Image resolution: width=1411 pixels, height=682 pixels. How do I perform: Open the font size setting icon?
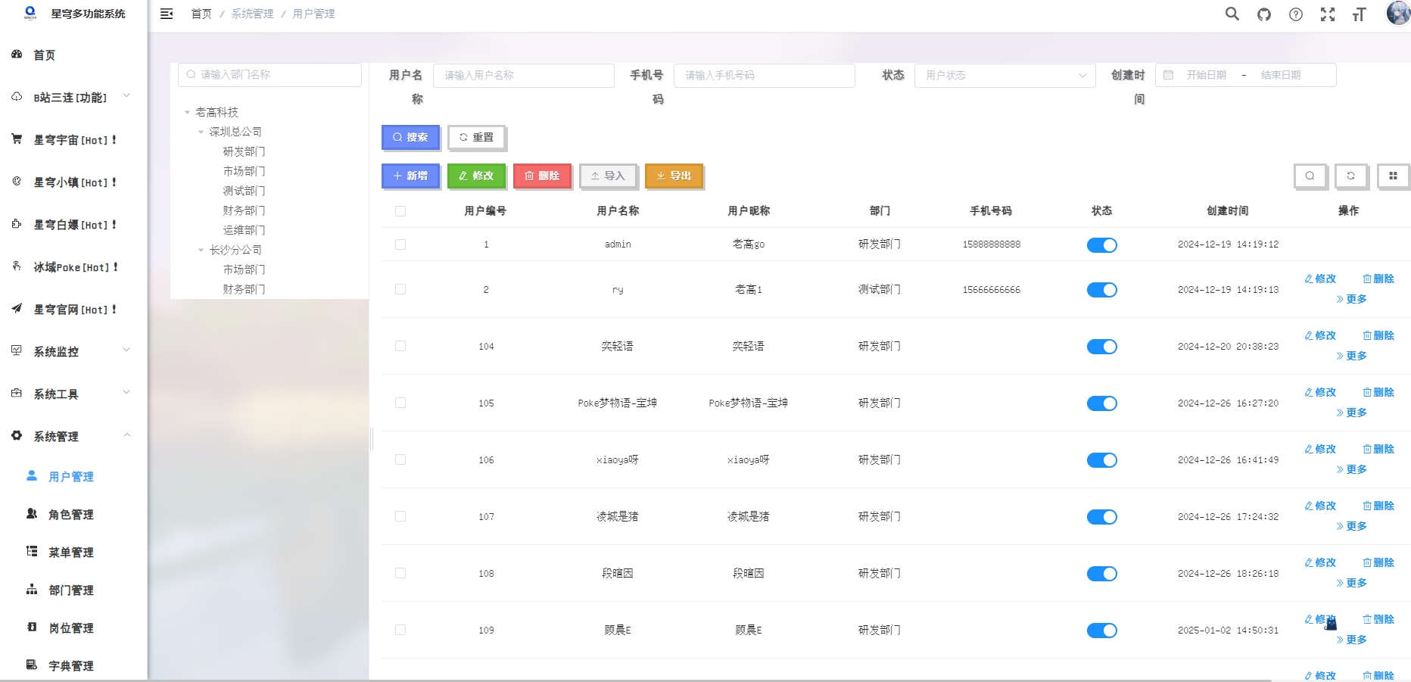pos(1360,14)
